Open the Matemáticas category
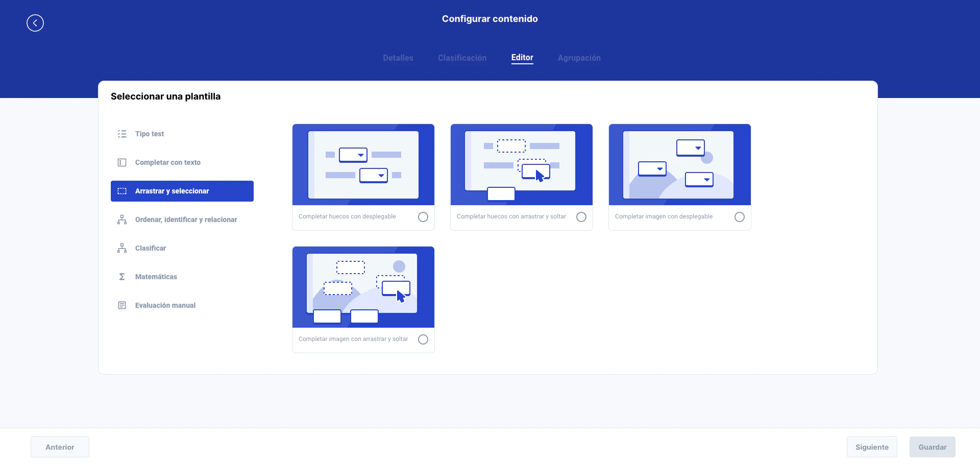Screen dimensions: 980x465 tap(182, 277)
